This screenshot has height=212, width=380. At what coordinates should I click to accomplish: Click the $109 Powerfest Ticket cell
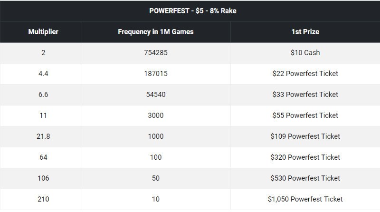tap(305, 136)
